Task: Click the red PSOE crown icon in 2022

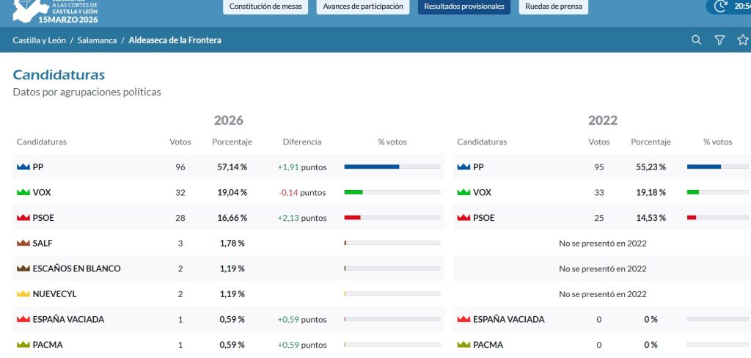Action: (x=464, y=218)
